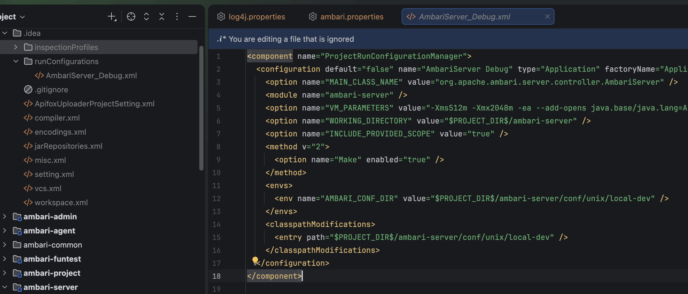The image size is (688, 294).
Task: Click Select Opened File crosshair icon
Action: tap(131, 17)
